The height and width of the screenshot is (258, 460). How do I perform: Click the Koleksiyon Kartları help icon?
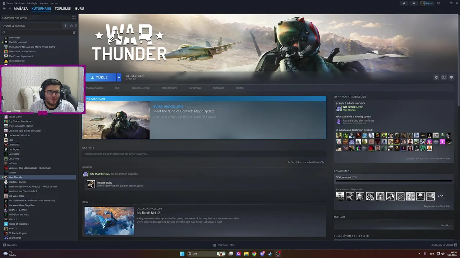click(x=368, y=236)
